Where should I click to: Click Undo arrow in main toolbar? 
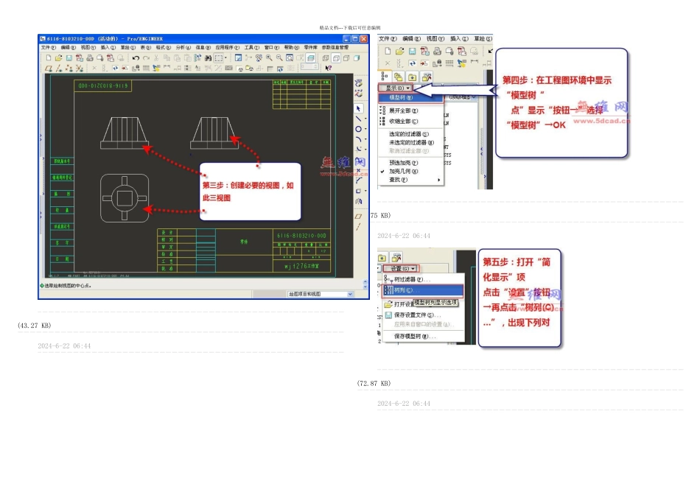click(x=136, y=58)
